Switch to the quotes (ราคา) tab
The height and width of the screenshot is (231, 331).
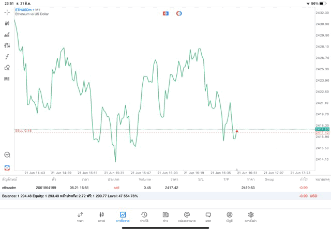tap(80, 217)
